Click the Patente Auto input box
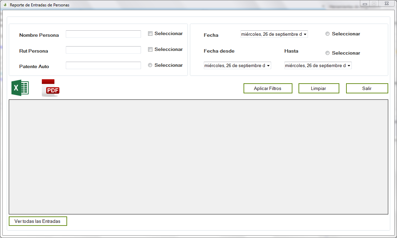The image size is (397, 238). (103, 65)
